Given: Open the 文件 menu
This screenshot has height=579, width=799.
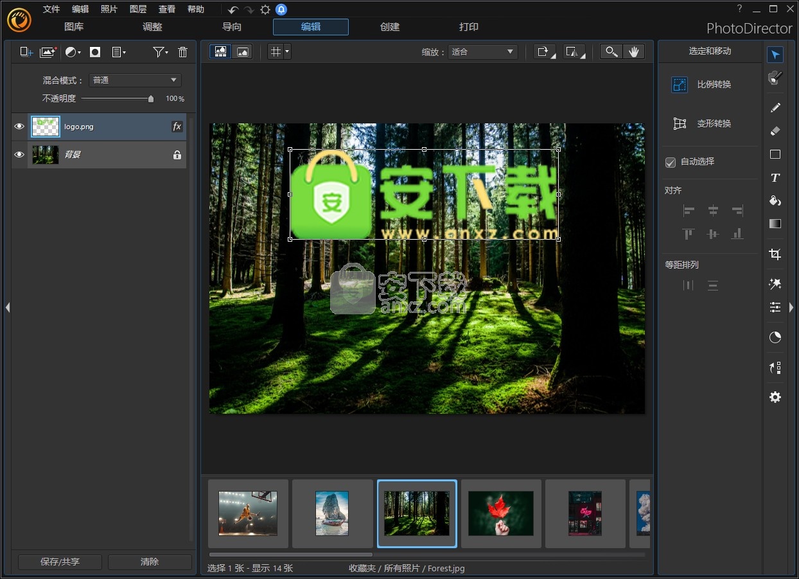Looking at the screenshot, I should coord(51,10).
